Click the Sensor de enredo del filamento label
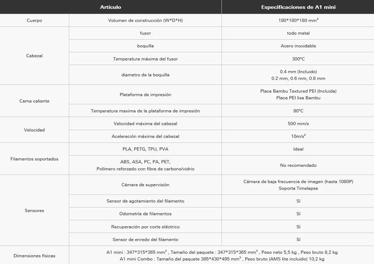This screenshot has width=374, height=264. (x=145, y=240)
